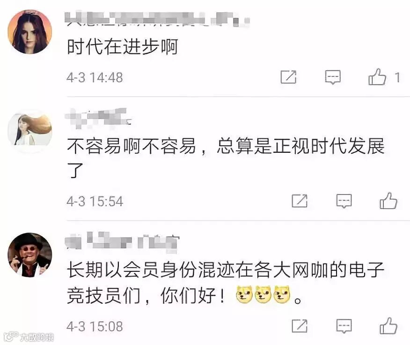Reply to the 4-3 15:08 comment
The width and height of the screenshot is (410, 345).
[x=344, y=326]
